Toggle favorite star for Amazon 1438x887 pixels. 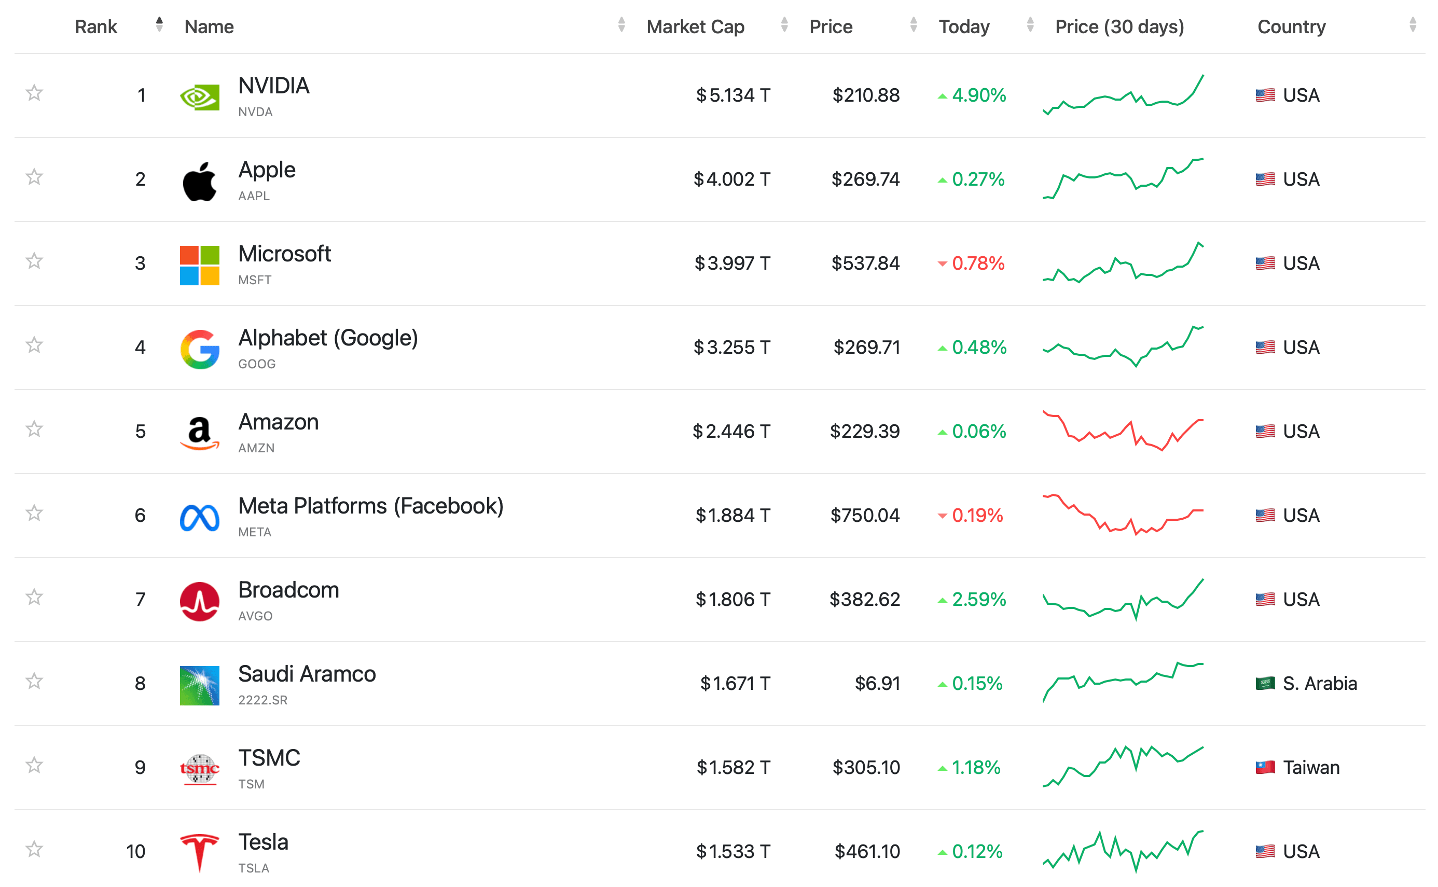(x=34, y=429)
